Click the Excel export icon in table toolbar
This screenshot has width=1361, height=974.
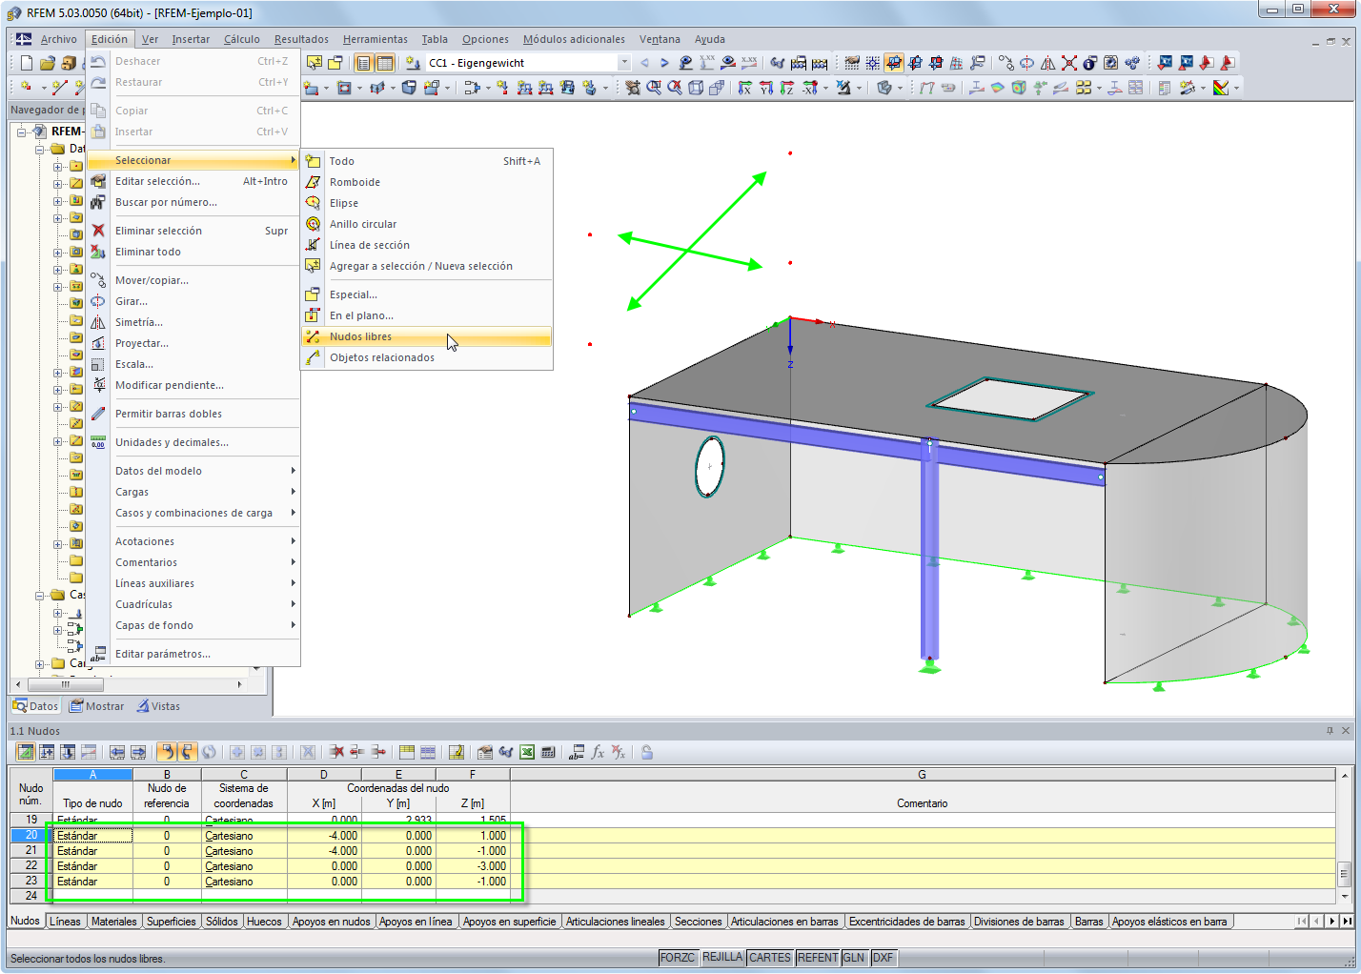pyautogui.click(x=527, y=752)
